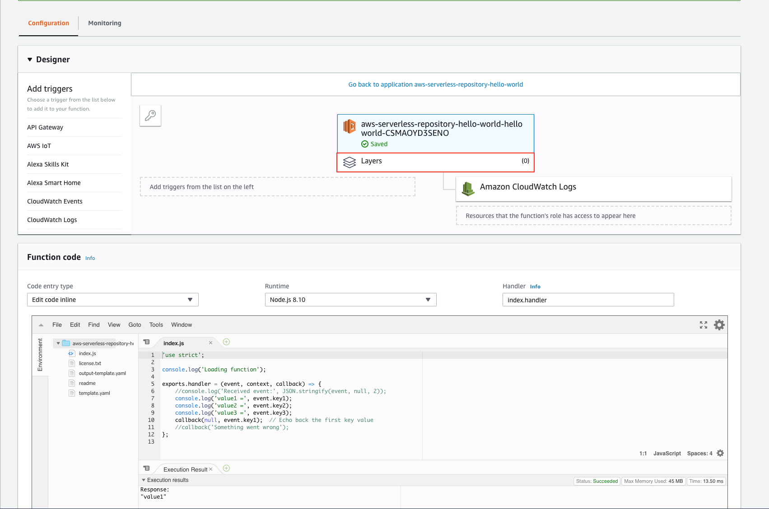Open the Handler Info link
The image size is (769, 509).
535,287
